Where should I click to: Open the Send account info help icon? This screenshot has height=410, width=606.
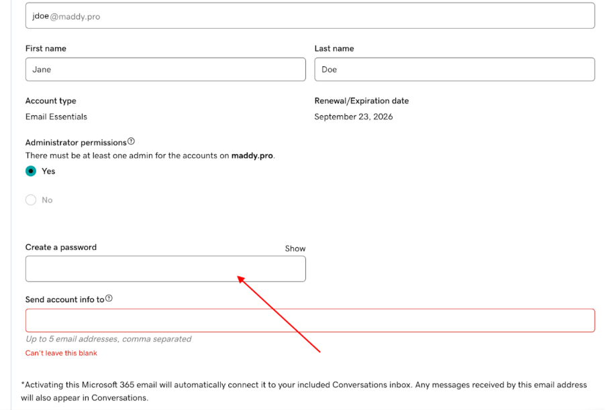[x=109, y=299]
